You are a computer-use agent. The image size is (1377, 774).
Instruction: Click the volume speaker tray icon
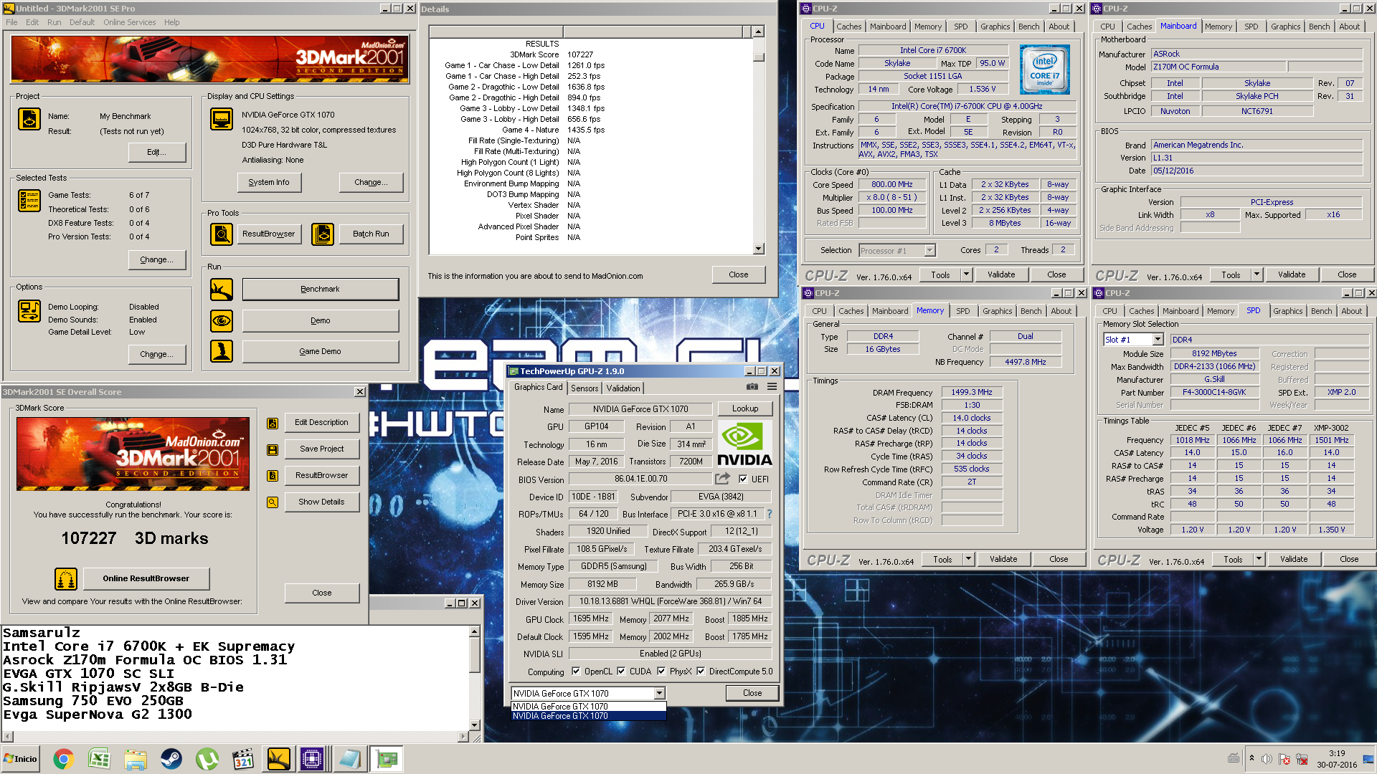[x=1267, y=759]
